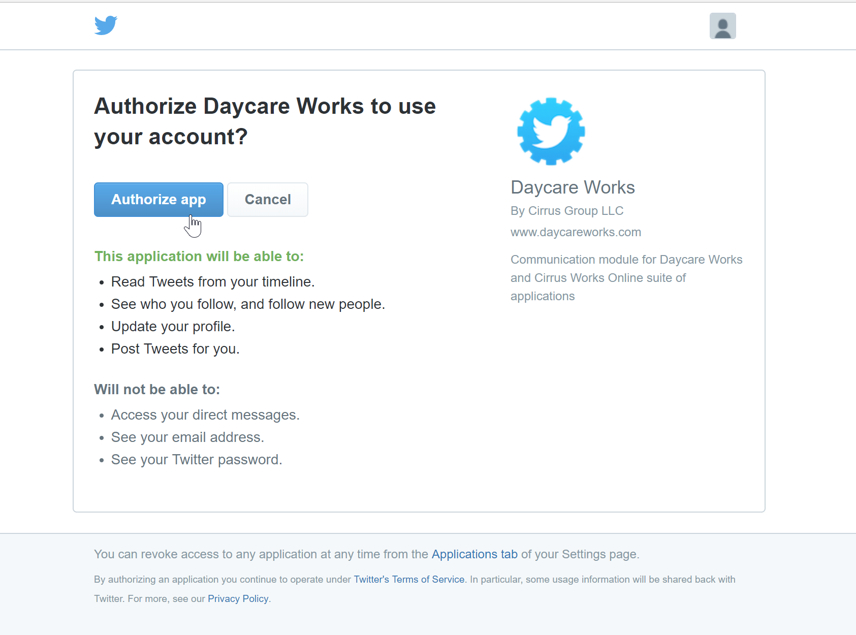Click 'Post Tweets for you.' permission

[175, 349]
